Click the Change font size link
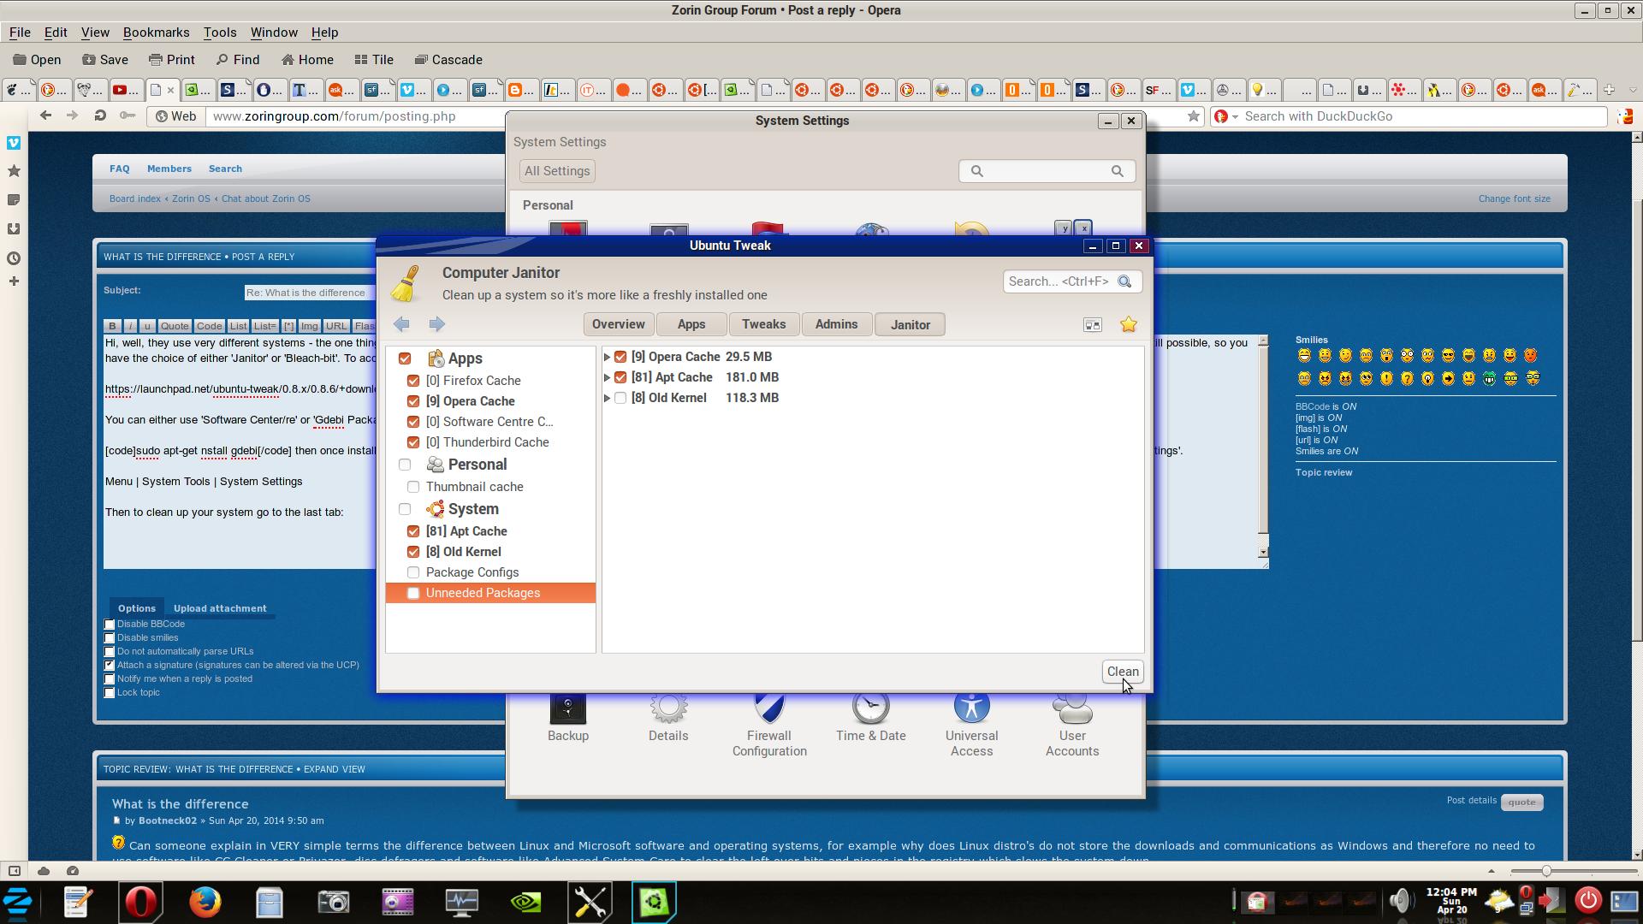 [1514, 198]
